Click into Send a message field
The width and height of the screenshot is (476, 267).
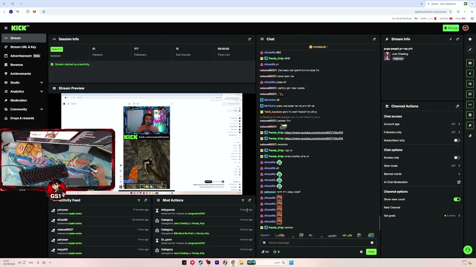(318, 243)
